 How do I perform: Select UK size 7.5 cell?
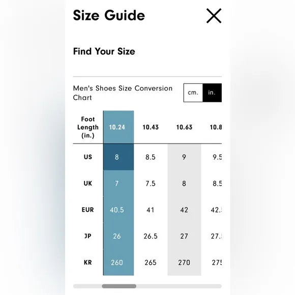(151, 184)
